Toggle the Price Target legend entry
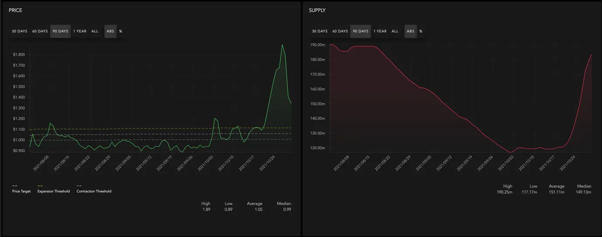The width and height of the screenshot is (602, 237). [x=21, y=189]
